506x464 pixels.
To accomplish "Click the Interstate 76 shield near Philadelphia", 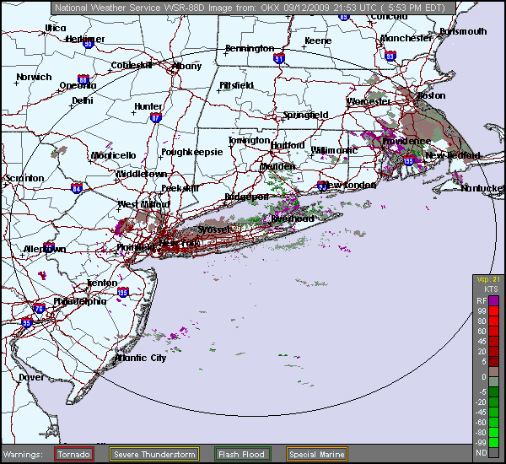I will 39,309.
